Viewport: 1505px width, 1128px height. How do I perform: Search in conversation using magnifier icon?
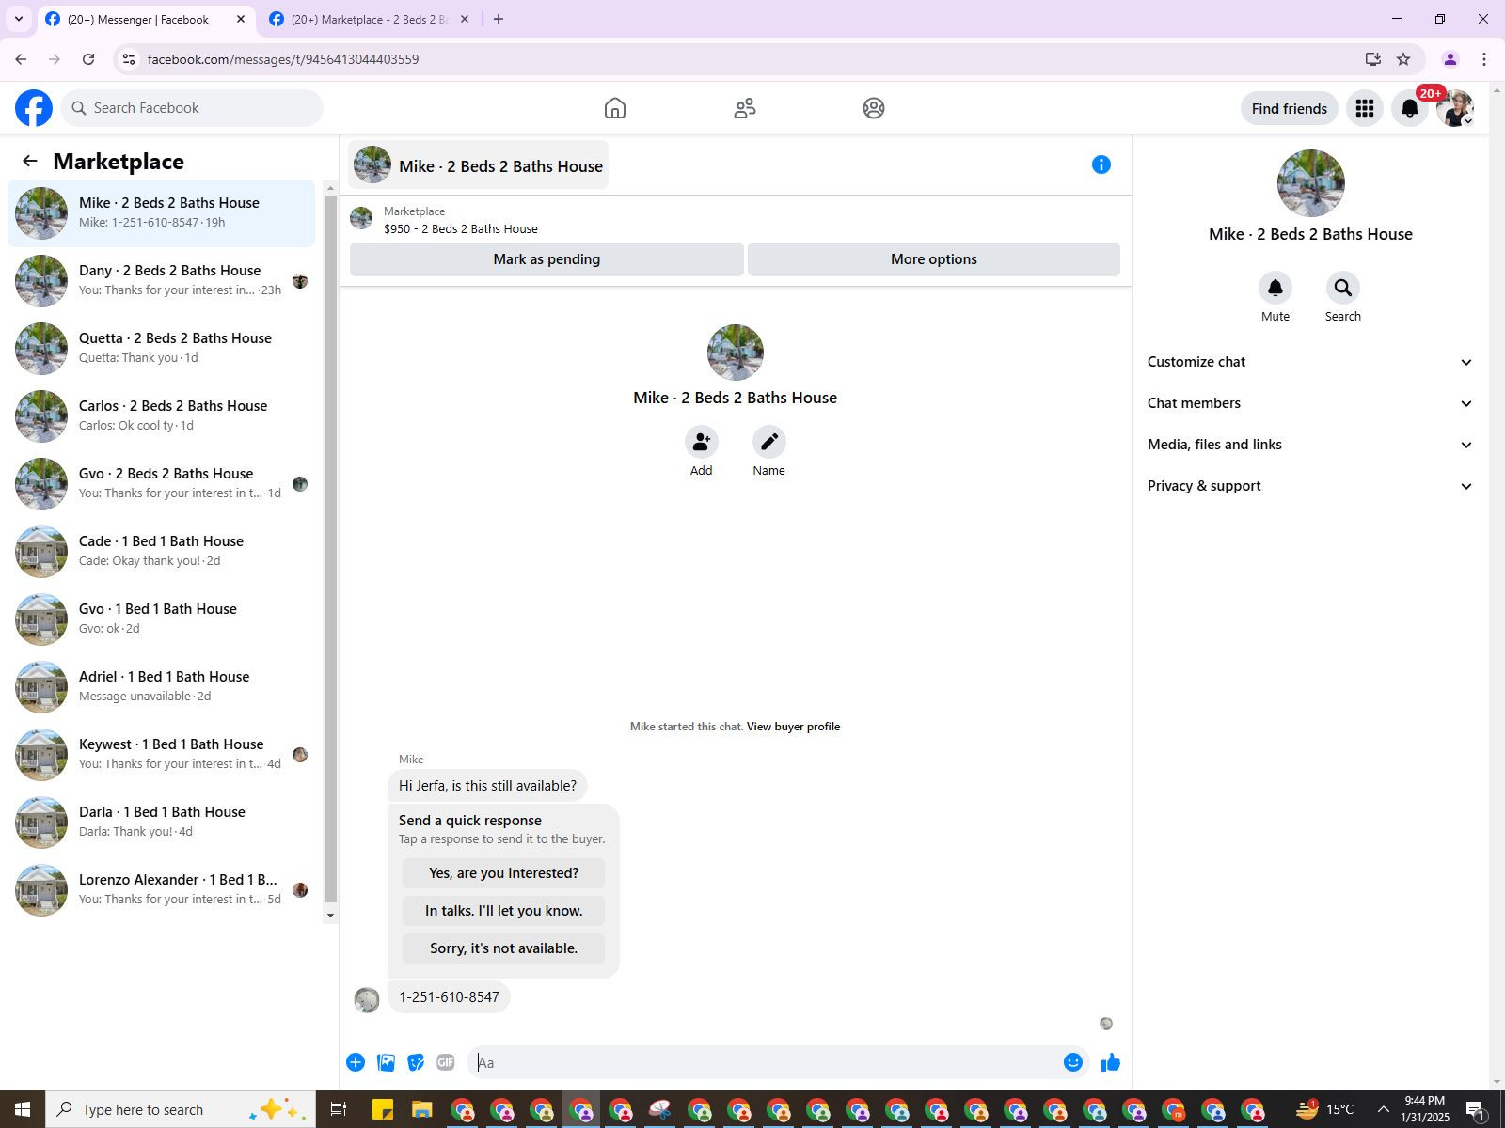1343,288
